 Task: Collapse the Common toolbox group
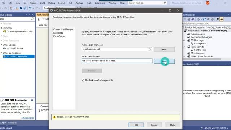click(1, 28)
